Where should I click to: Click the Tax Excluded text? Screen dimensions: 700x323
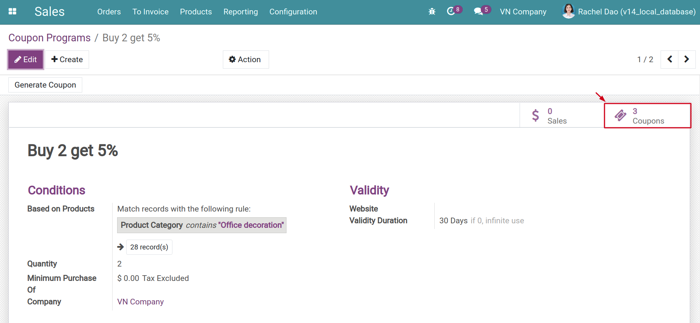(165, 278)
